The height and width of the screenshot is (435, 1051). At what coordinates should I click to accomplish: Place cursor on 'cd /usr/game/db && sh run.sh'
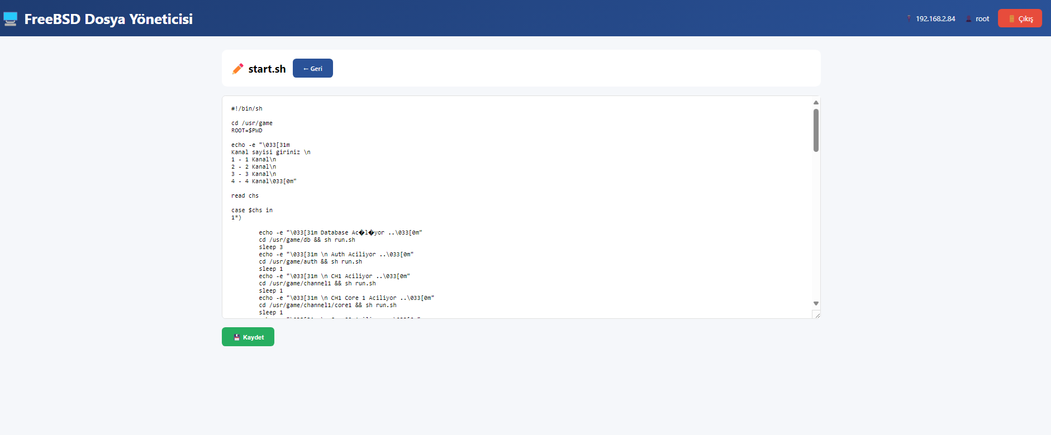[x=307, y=240]
